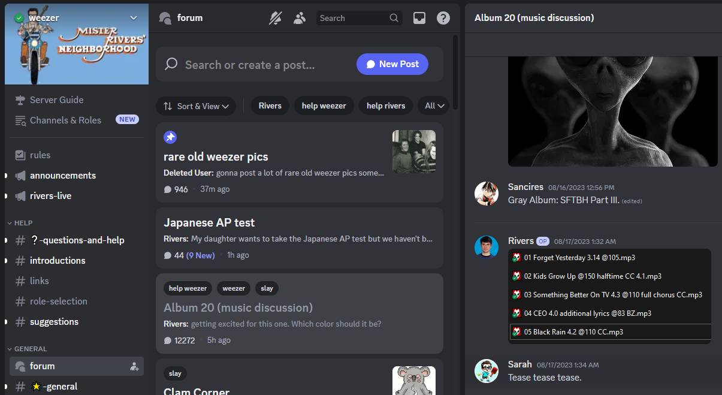This screenshot has width=722, height=395.
Task: Click the notification settings bell icon
Action: click(276, 18)
